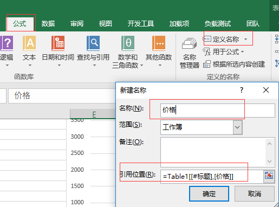Open the 其他函数 icon

[x=159, y=43]
